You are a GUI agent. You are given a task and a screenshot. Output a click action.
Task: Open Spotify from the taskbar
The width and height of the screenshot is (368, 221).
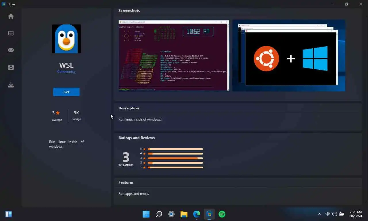[222, 214]
